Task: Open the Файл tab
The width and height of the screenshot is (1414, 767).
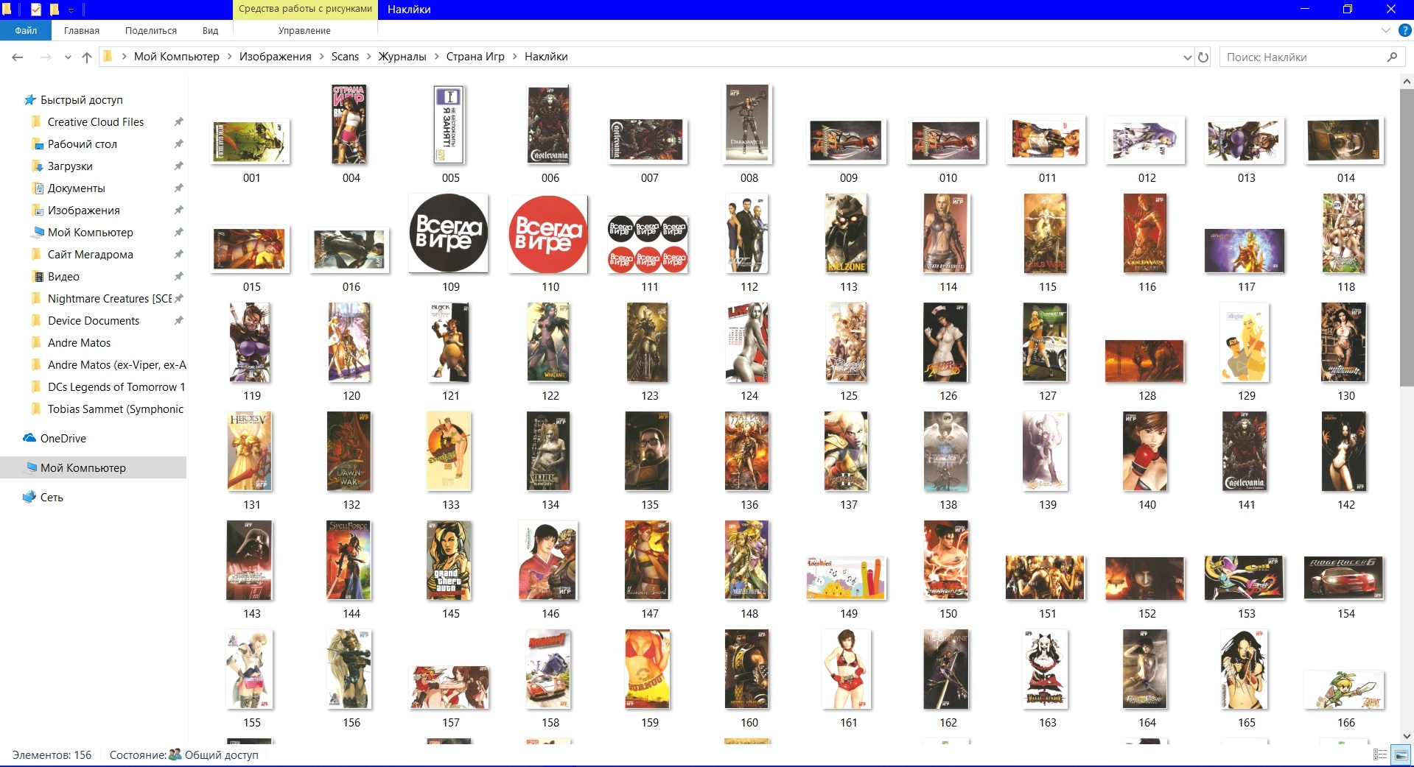Action: pyautogui.click(x=26, y=30)
